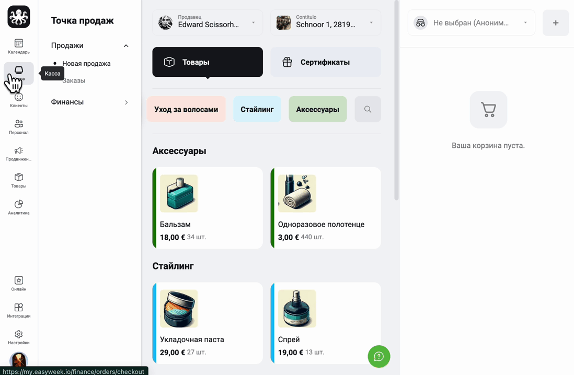Click the product list scrollbar
The height and width of the screenshot is (375, 574).
click(x=396, y=101)
